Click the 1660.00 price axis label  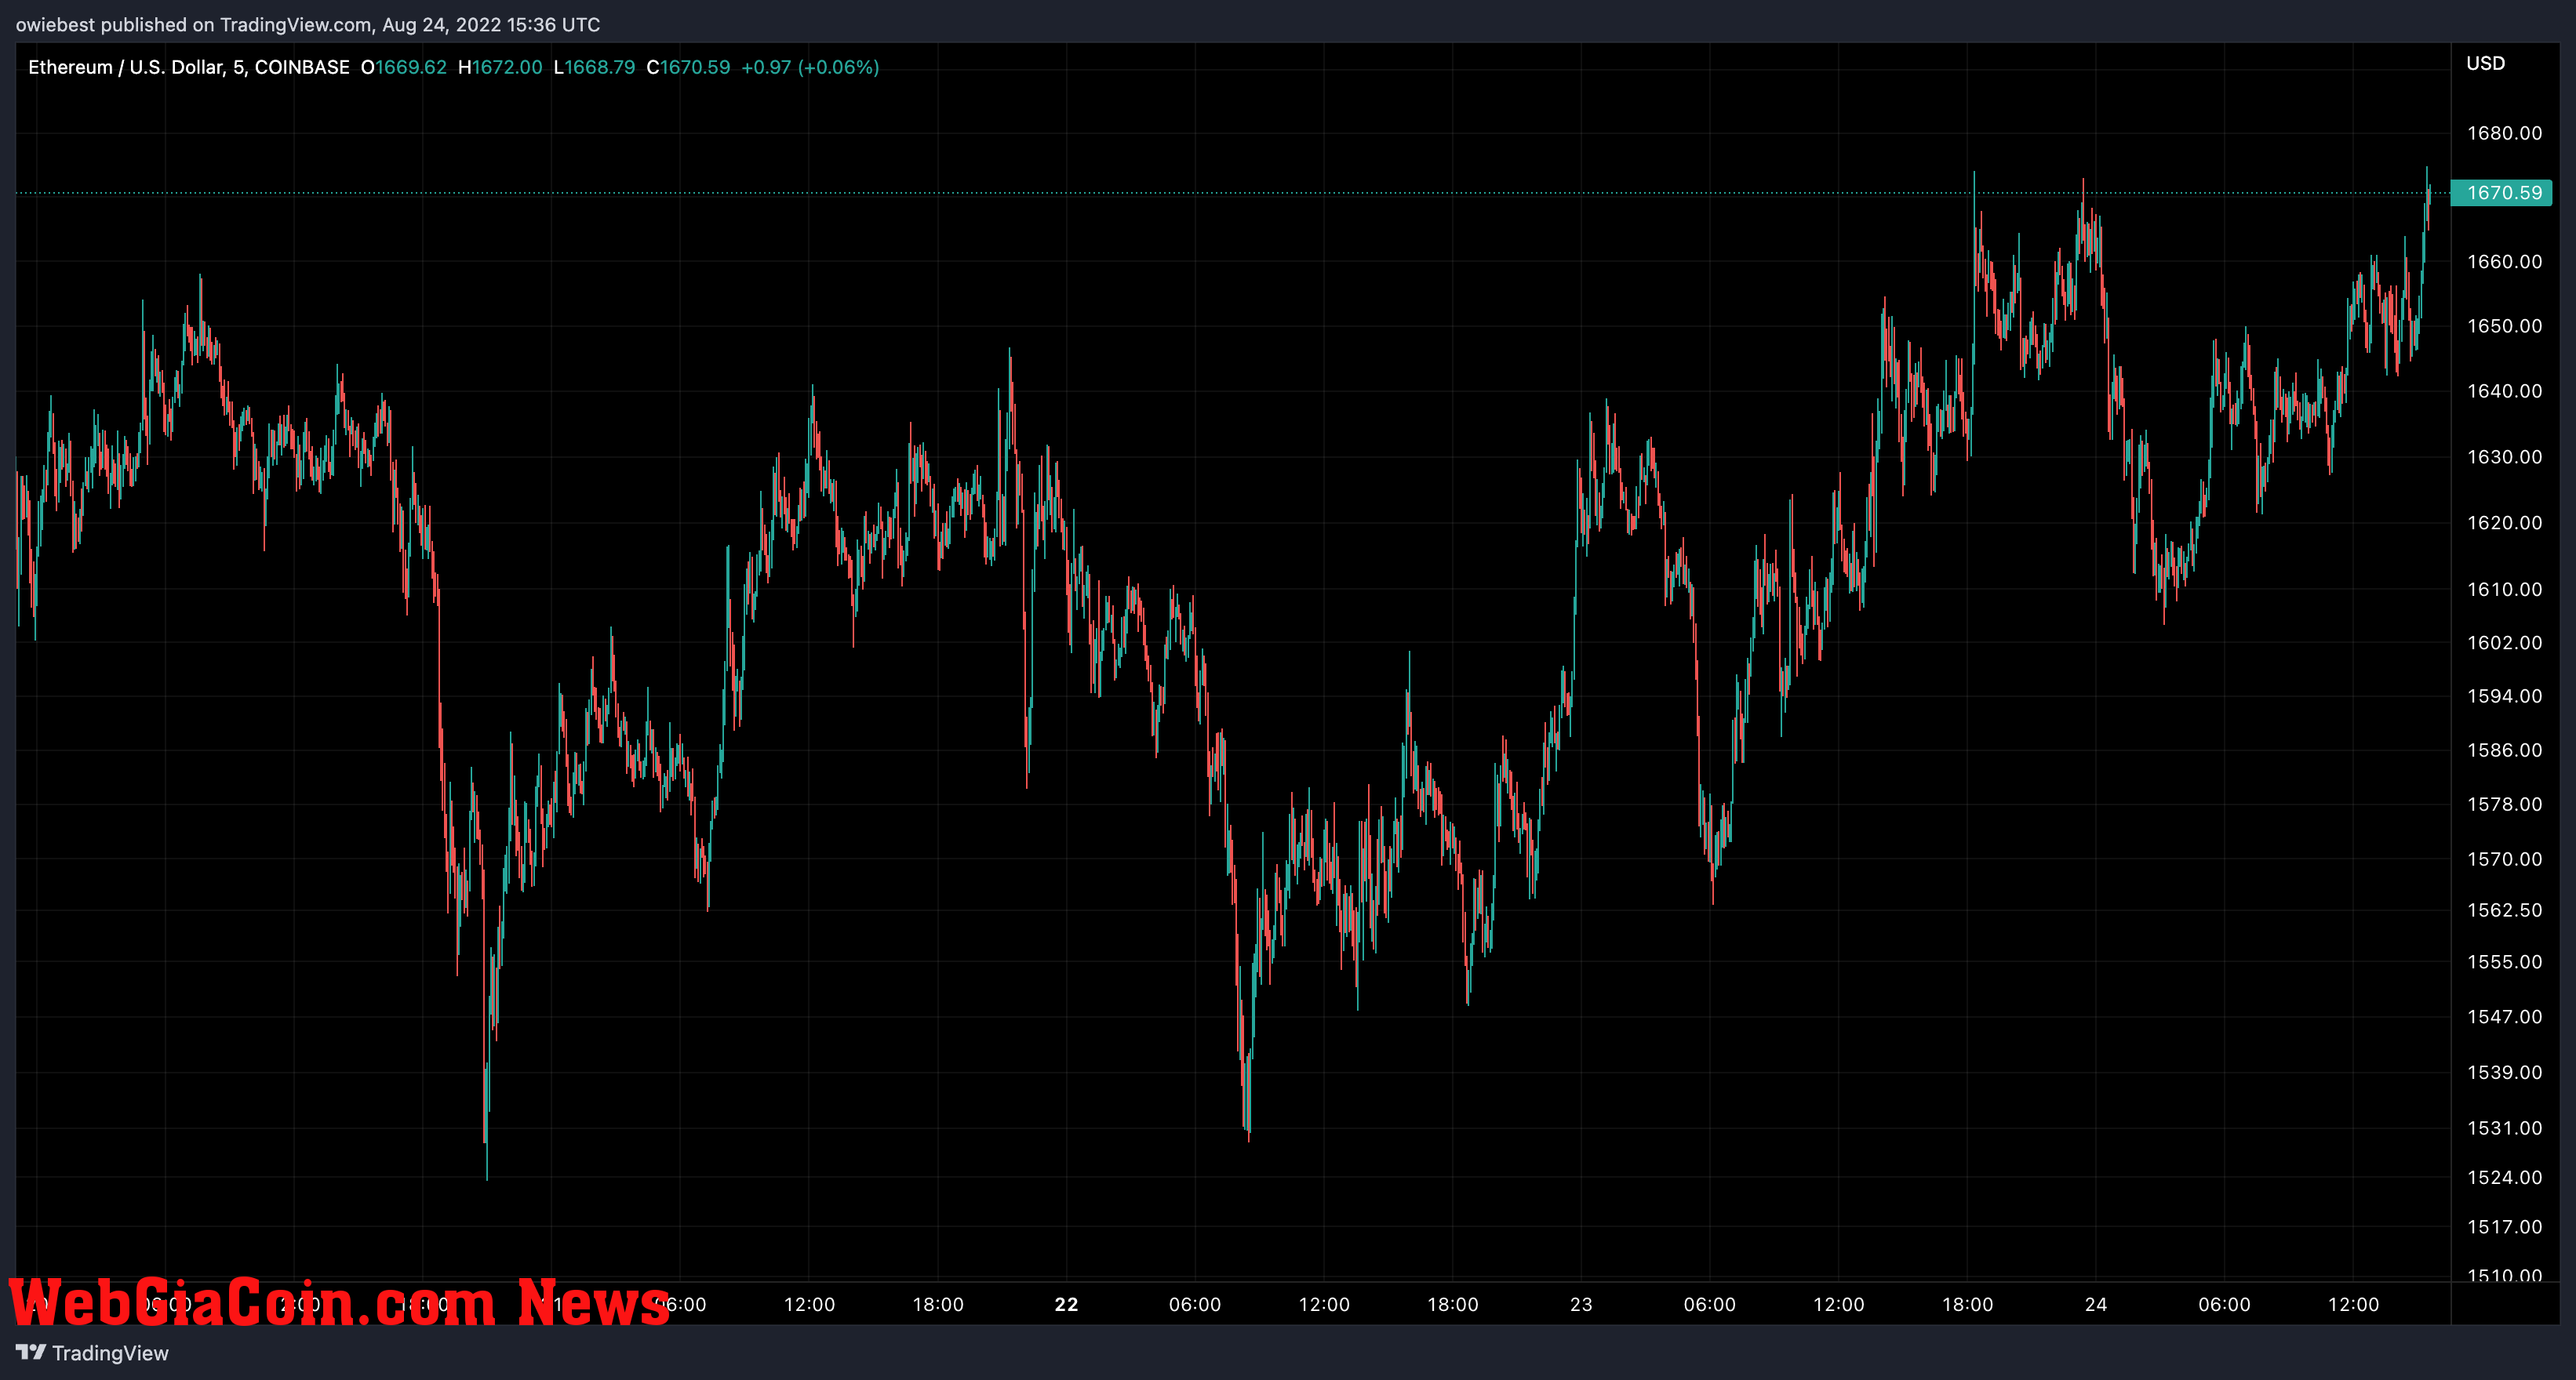click(2504, 262)
